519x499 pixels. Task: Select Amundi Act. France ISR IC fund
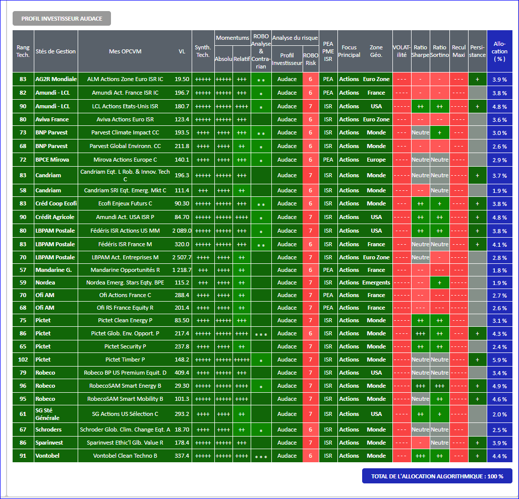tap(125, 93)
